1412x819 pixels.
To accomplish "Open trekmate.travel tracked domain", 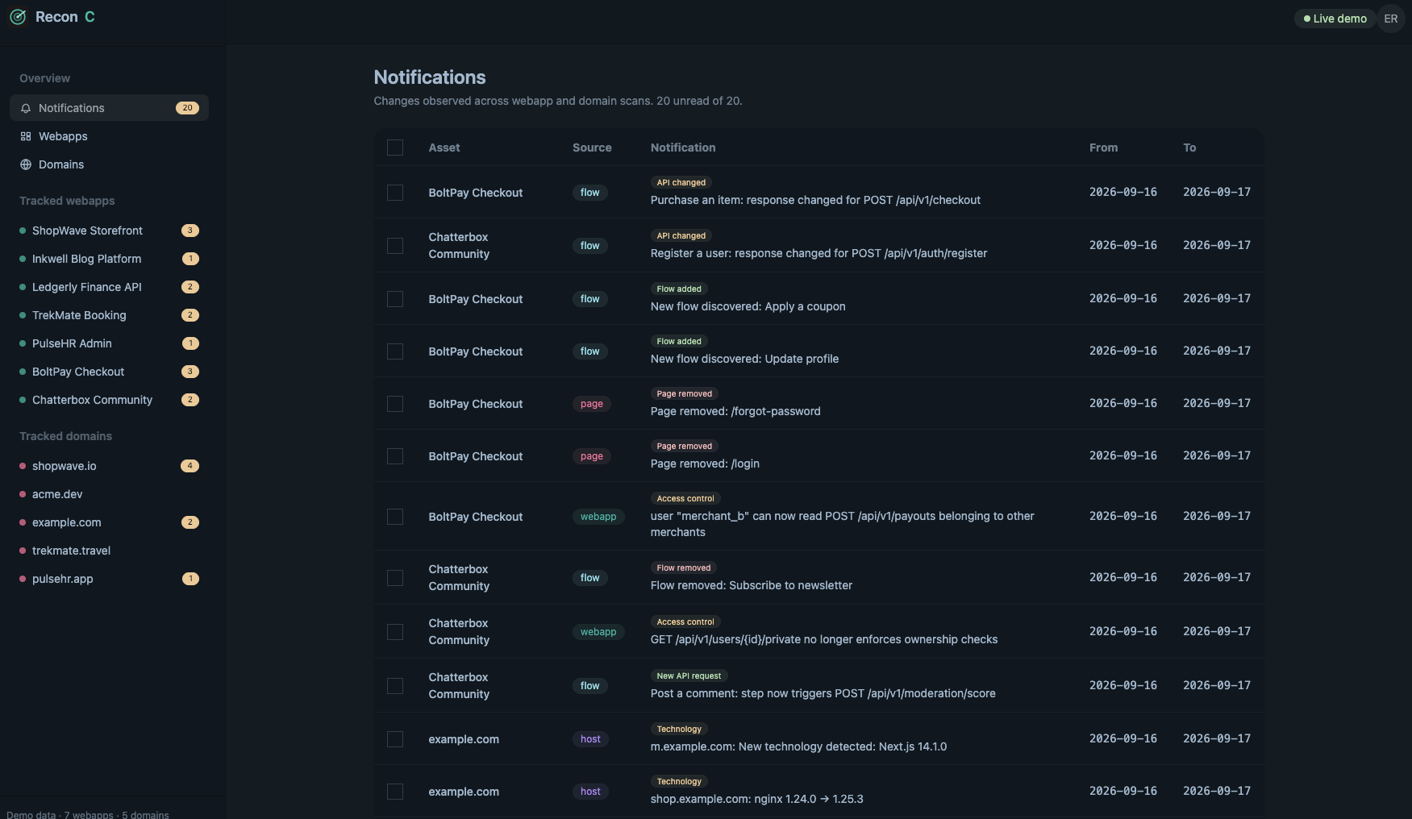I will (109, 551).
